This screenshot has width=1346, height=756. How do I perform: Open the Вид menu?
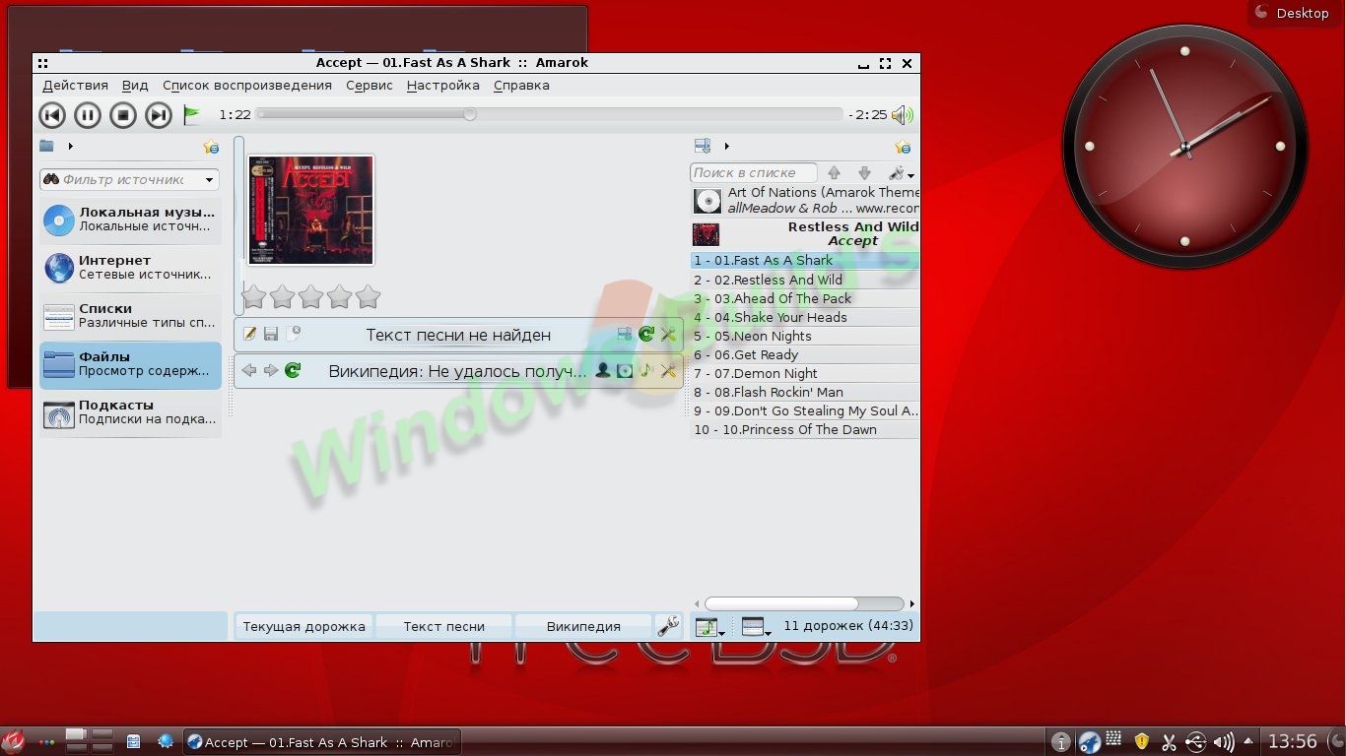click(x=135, y=86)
